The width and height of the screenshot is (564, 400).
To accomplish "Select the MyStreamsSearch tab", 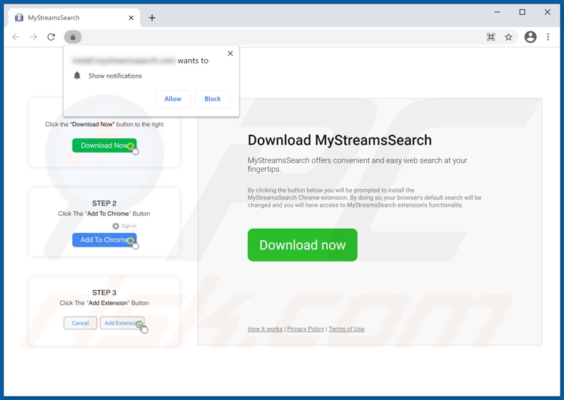I will pos(64,18).
